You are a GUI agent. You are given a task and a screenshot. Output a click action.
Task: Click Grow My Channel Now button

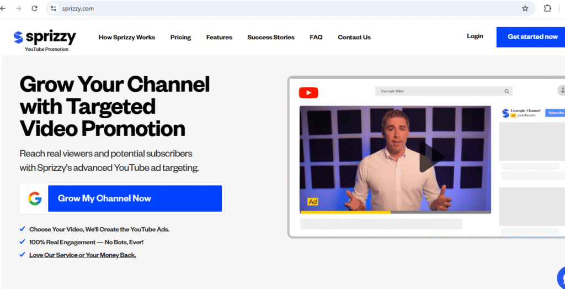click(x=135, y=198)
